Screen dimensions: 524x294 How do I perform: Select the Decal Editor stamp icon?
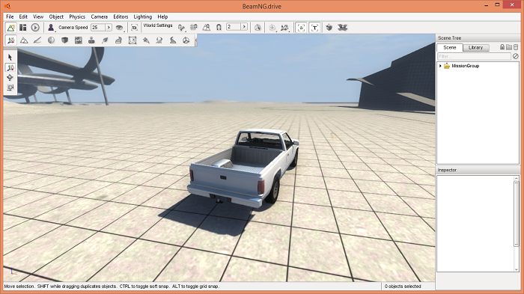91,40
